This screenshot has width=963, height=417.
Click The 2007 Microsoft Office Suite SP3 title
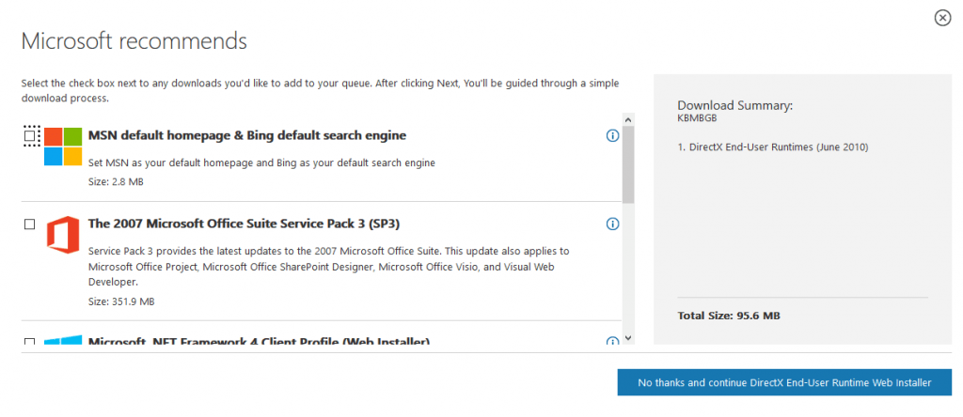coord(244,224)
